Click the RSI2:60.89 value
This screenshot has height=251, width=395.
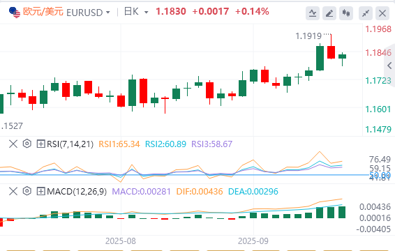point(165,144)
